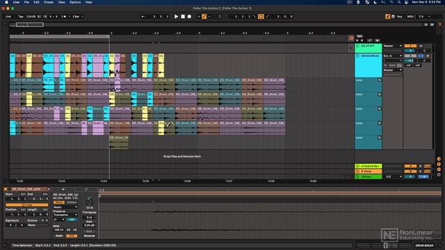The width and height of the screenshot is (445, 250).
Task: Open the Options menu
Action: click(75, 2)
